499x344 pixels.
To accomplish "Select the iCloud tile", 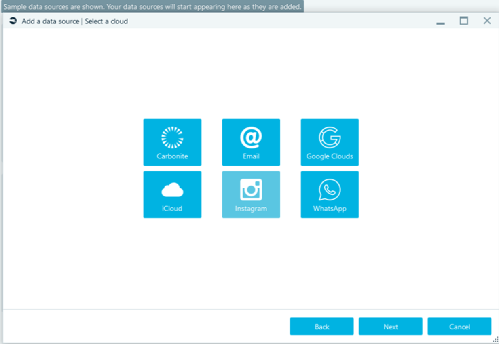I will pyautogui.click(x=172, y=194).
